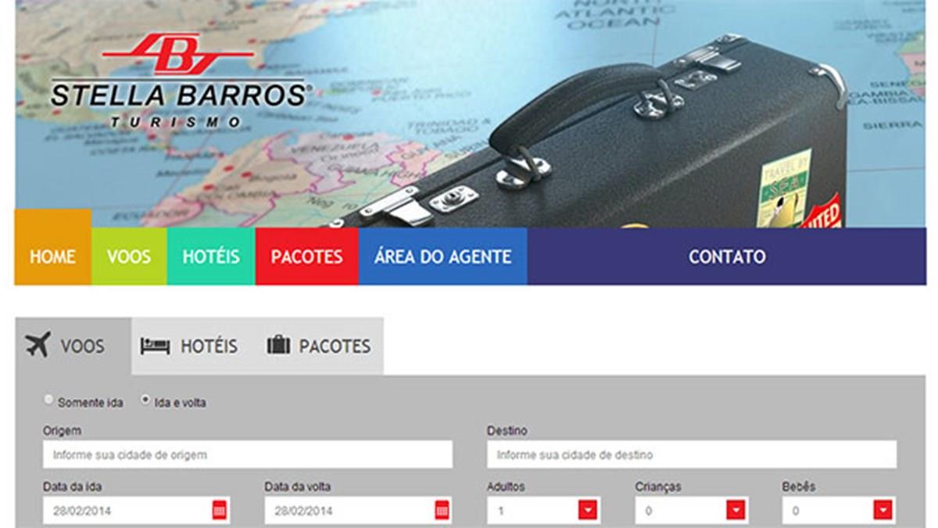The height and width of the screenshot is (528, 938).
Task: Click the suitcase icon on the Pacotes tab
Action: 278,345
